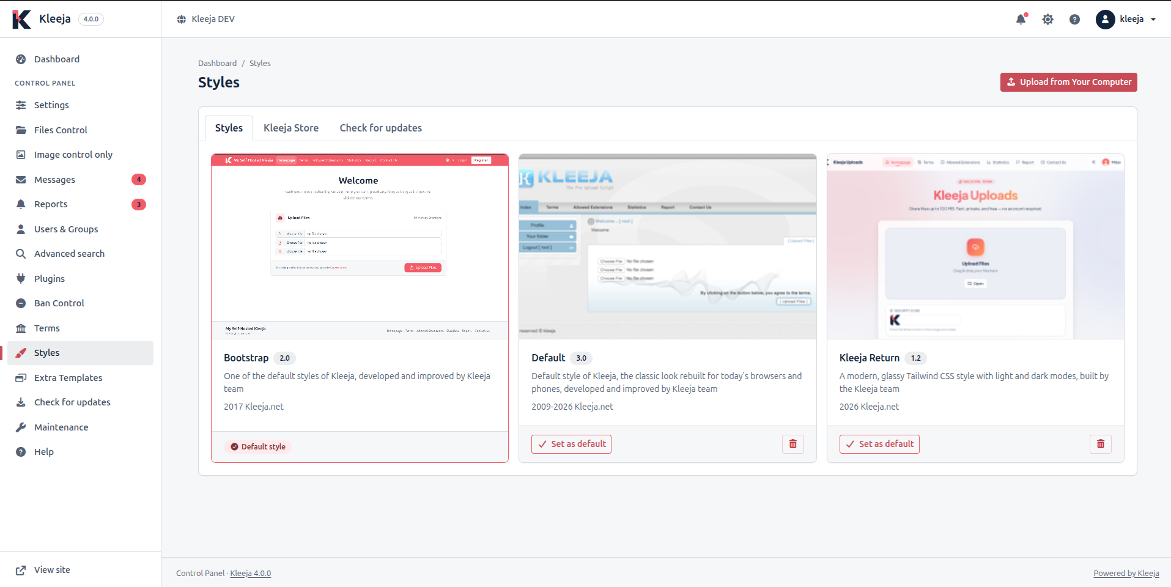
Task: Open Settings in the control panel sidebar
Action: [x=80, y=105]
